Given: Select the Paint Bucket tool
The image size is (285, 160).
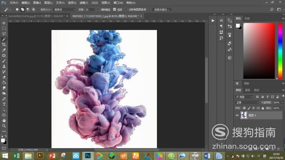Looking at the screenshot, I should point(4,82).
